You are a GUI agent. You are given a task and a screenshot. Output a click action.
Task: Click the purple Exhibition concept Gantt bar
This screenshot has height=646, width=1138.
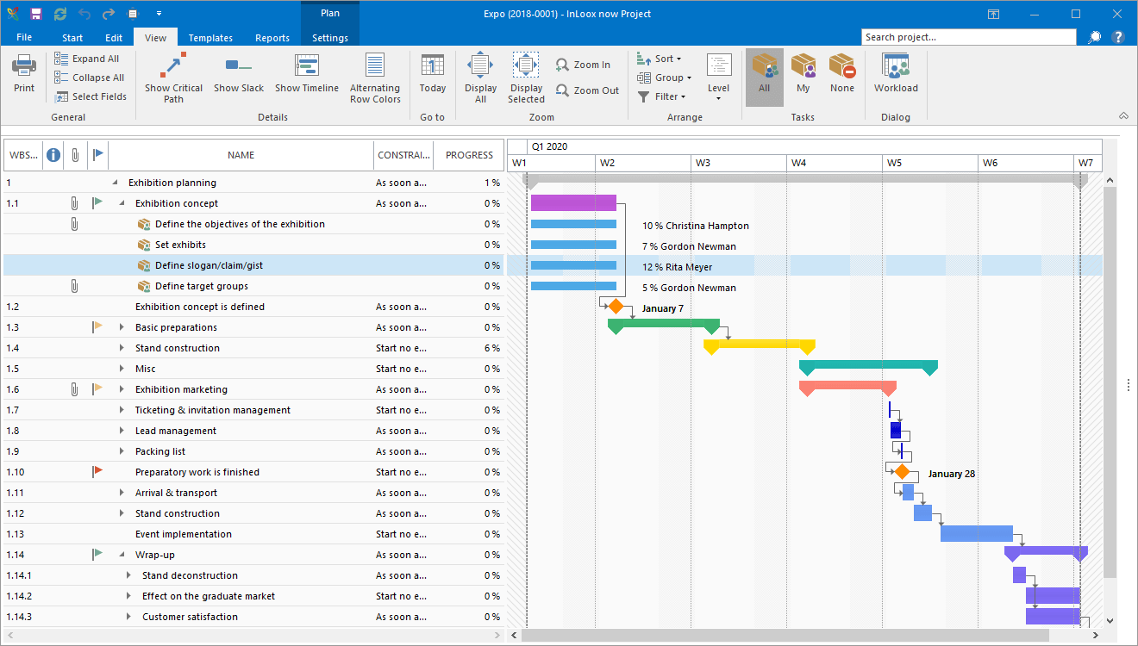[573, 203]
